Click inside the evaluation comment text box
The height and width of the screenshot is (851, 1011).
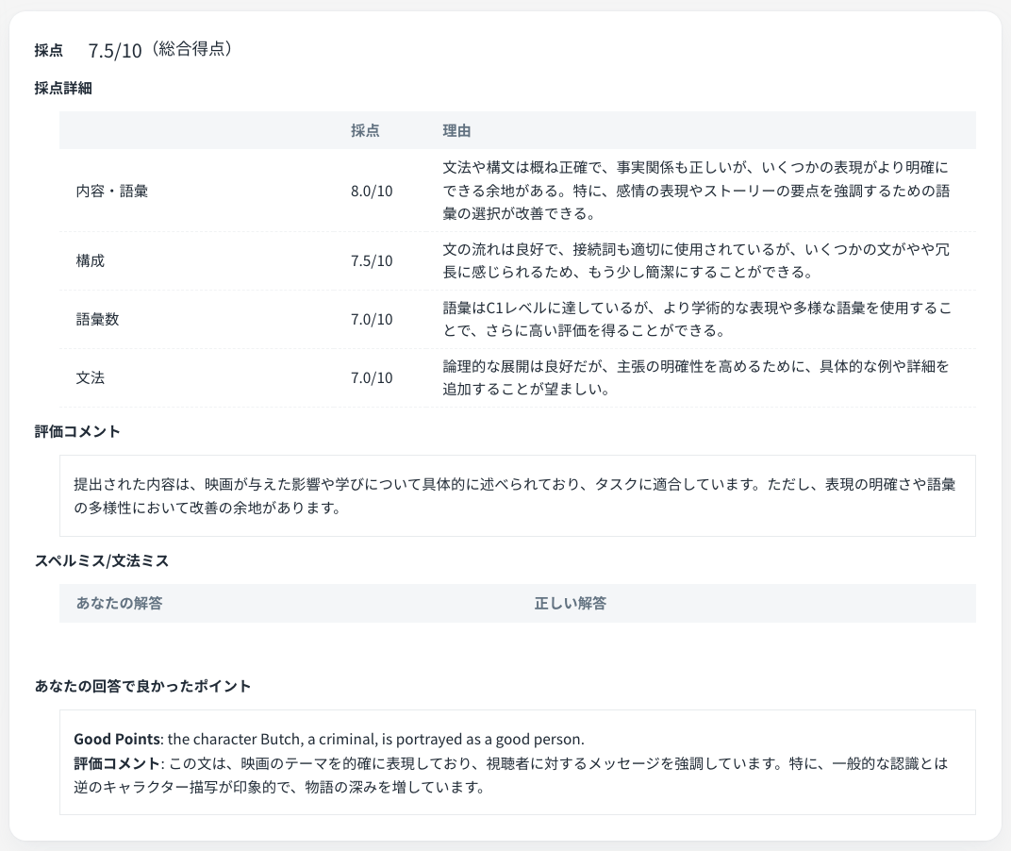517,496
